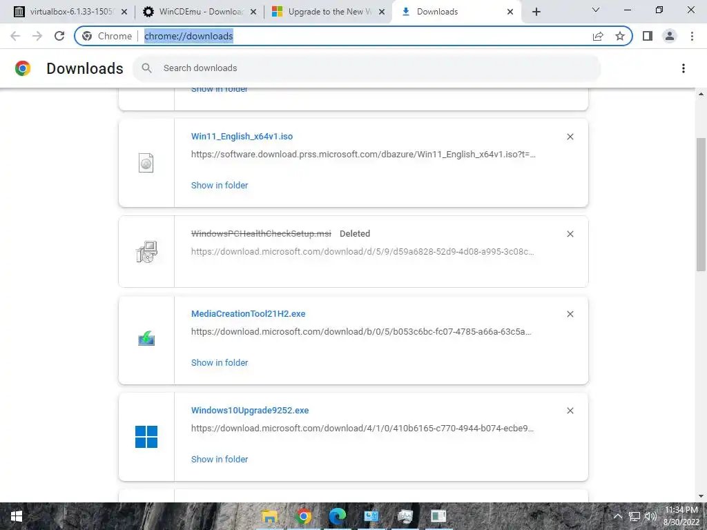This screenshot has height=530, width=707.
Task: Click the MediaCreationTool21H2.exe file icon
Action: [146, 338]
